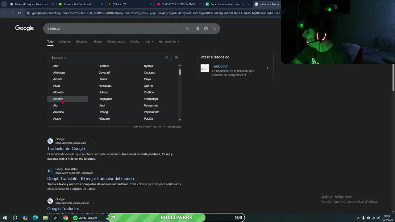Close the language picker with the X
The height and width of the screenshot is (222, 395).
(x=177, y=58)
